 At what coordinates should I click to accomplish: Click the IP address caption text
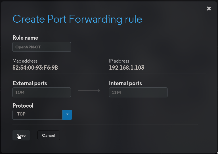point(119,61)
